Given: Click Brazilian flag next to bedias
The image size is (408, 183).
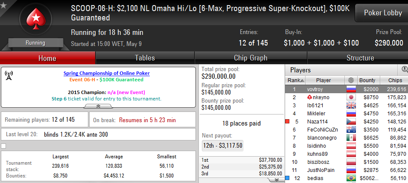Looking at the screenshot, I should [351, 178].
